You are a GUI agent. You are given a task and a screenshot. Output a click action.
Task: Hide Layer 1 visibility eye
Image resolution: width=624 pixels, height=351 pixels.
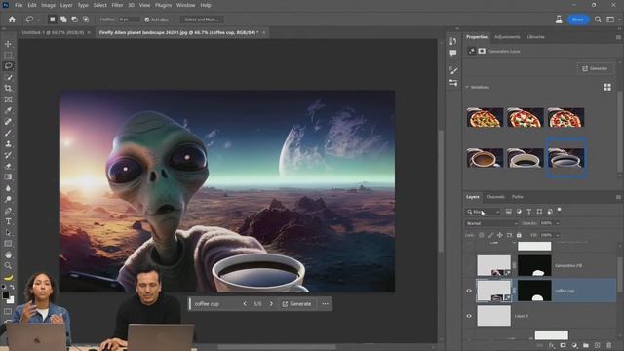click(x=469, y=316)
